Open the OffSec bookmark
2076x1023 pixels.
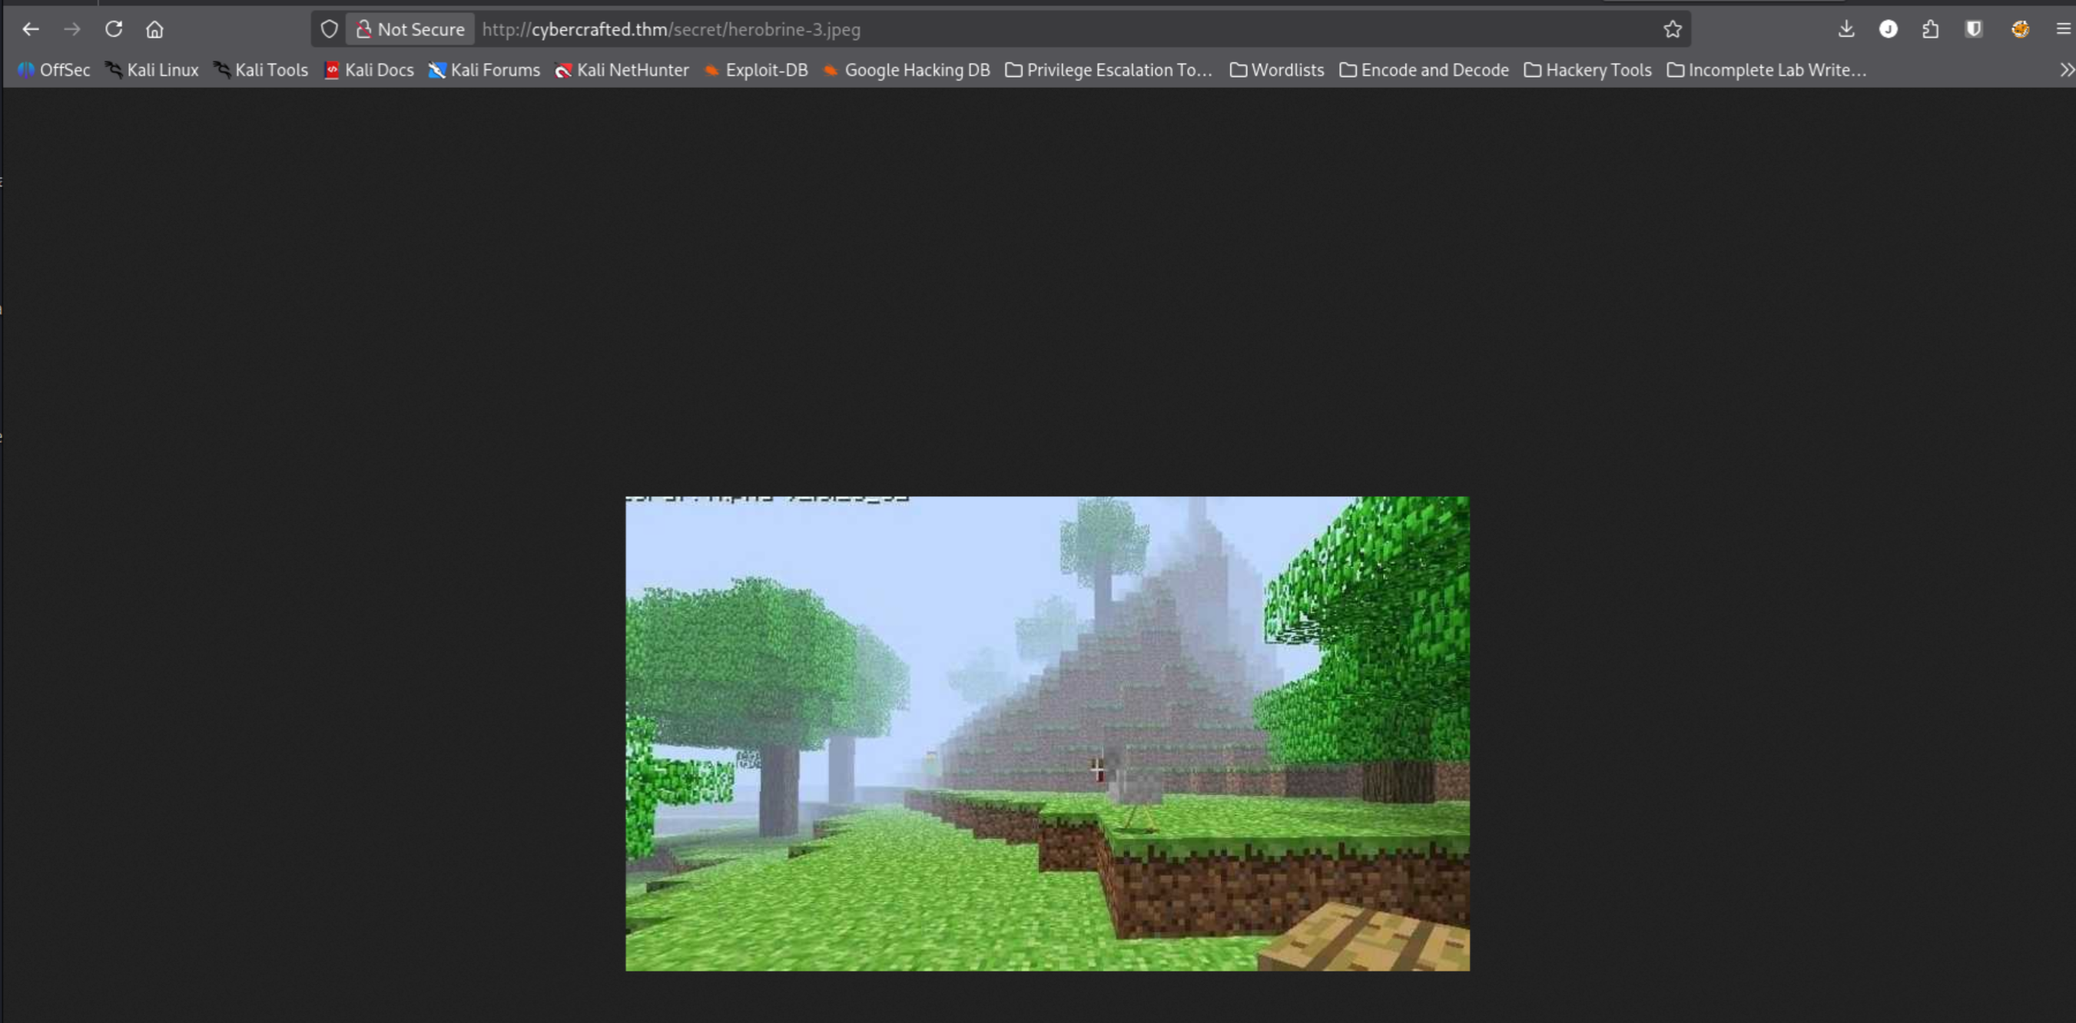pyautogui.click(x=54, y=70)
